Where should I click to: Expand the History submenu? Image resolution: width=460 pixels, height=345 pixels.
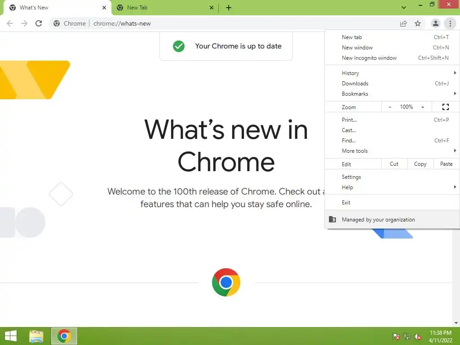[x=392, y=73]
